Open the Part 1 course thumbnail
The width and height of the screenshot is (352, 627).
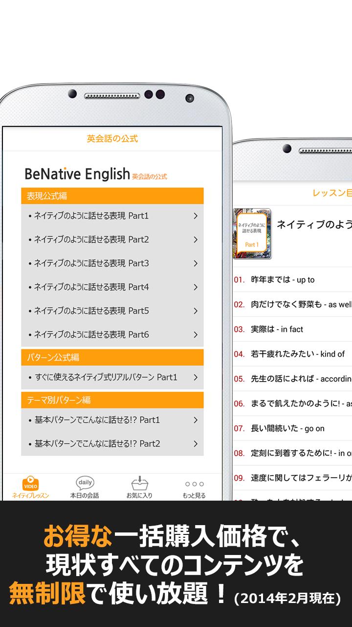pos(252,234)
